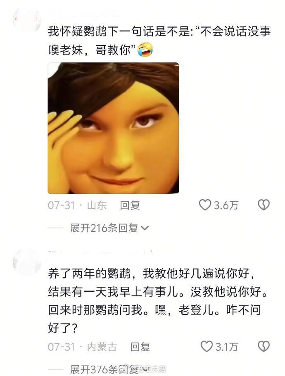Tap the second commenter's blurred username
This screenshot has height=376, width=285.
point(101,255)
